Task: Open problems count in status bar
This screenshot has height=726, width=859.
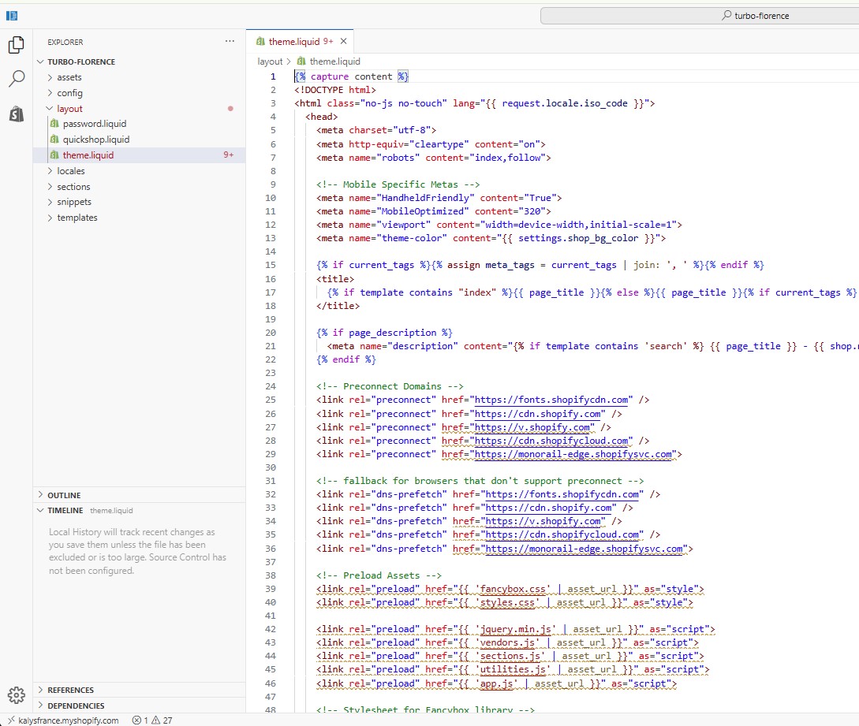Action: [x=151, y=720]
